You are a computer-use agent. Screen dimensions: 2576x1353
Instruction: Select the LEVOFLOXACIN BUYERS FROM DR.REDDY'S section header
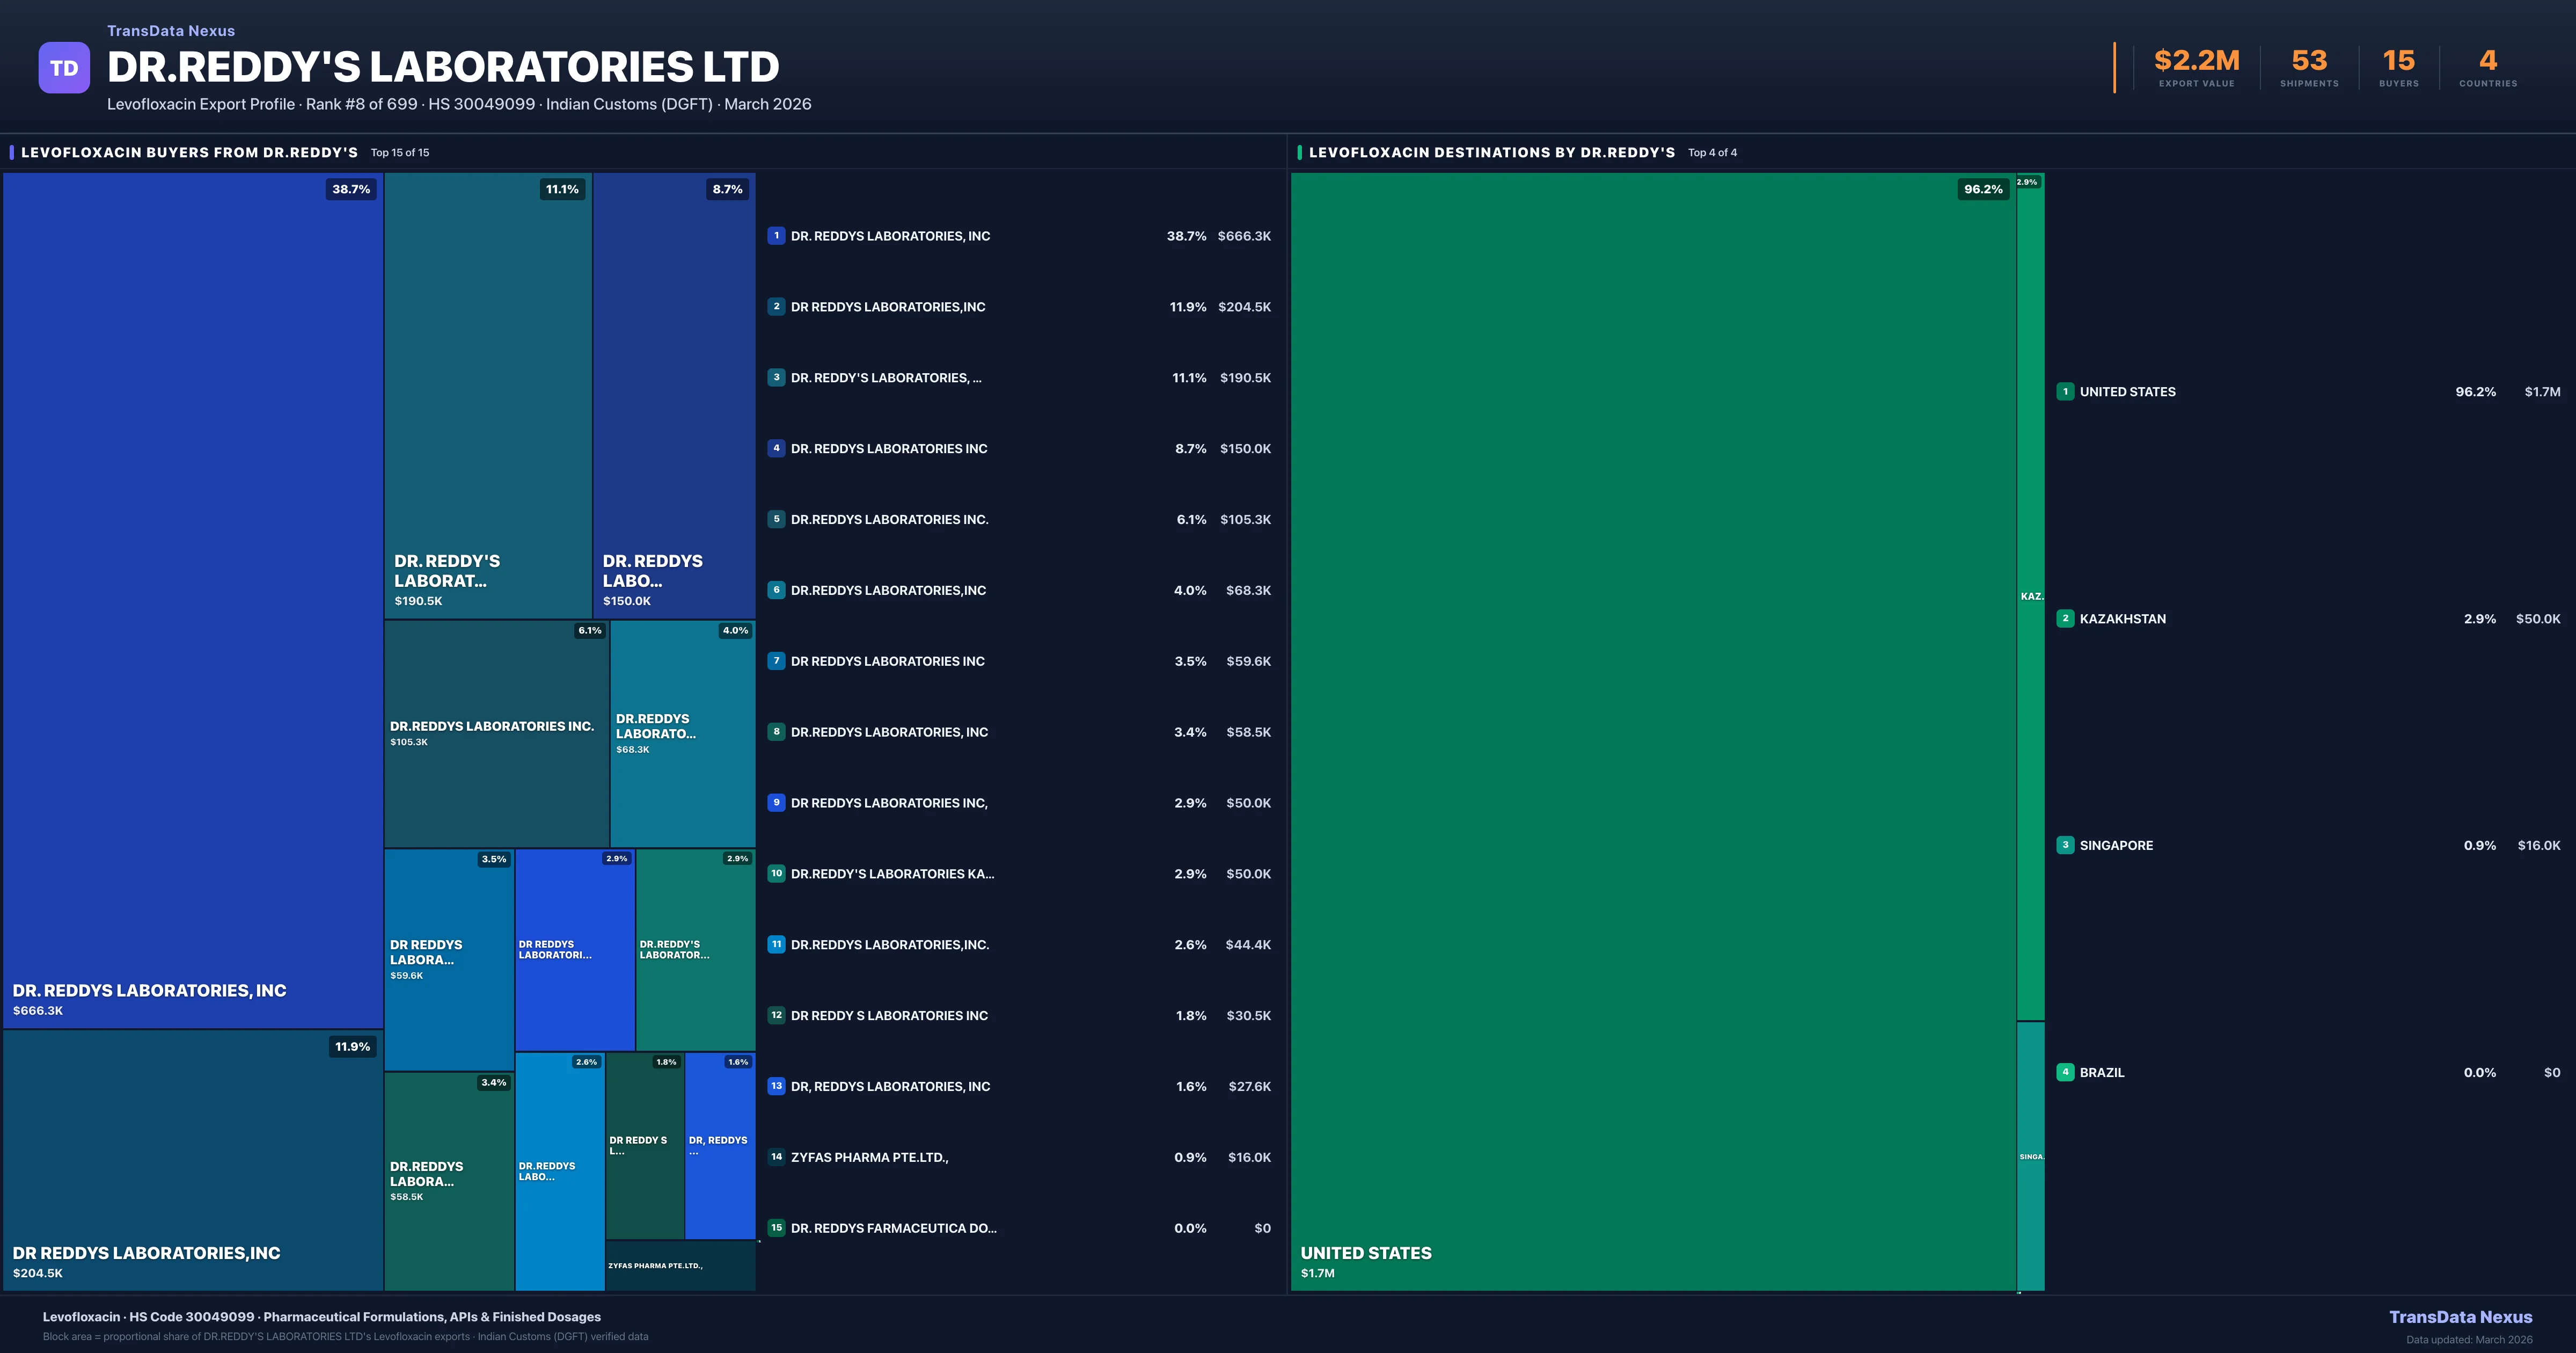(189, 152)
